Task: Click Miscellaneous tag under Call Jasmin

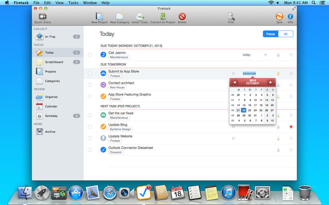Action: (119, 57)
